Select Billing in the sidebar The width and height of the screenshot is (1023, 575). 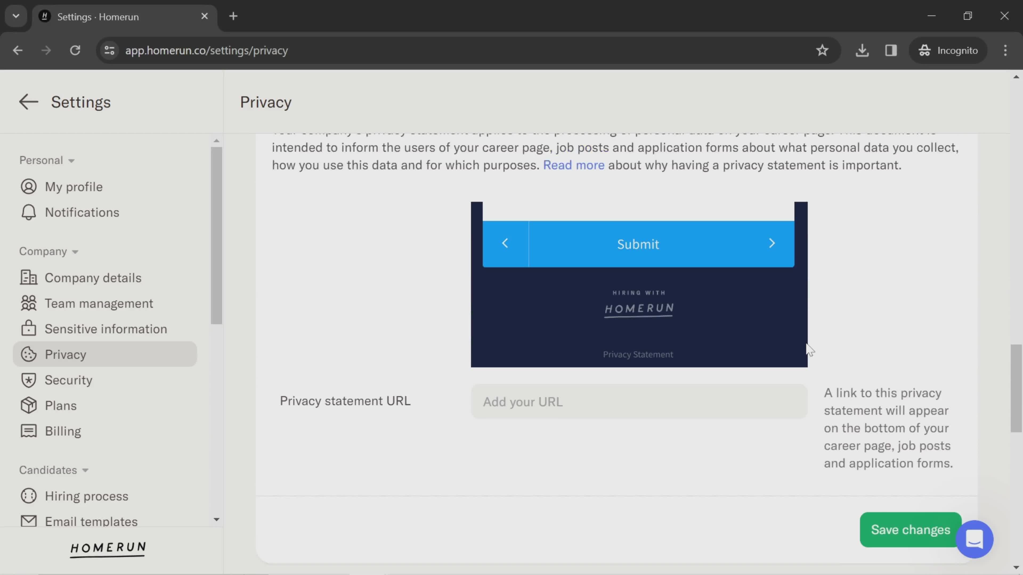point(63,431)
